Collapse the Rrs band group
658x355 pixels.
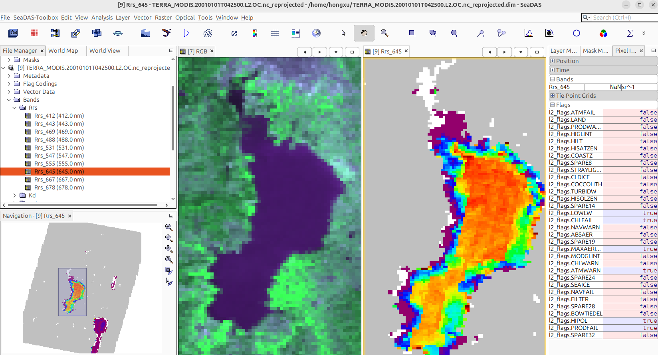tap(14, 108)
